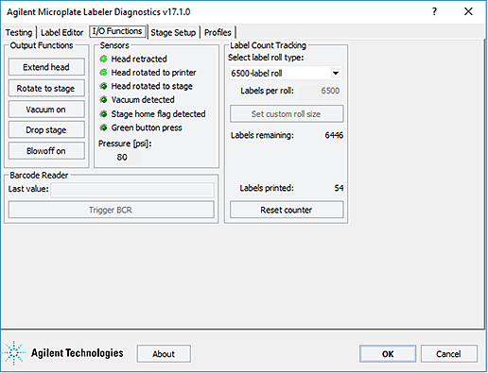Switch to the Testing tab
Screen dimensions: 488x373
(19, 32)
